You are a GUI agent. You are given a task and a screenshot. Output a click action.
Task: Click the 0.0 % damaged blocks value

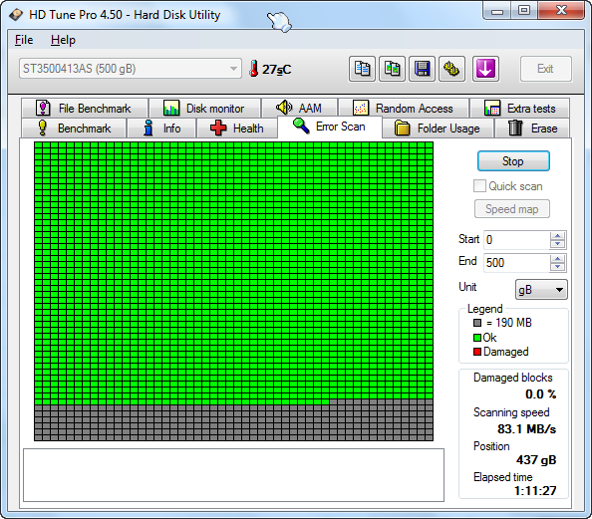point(540,394)
